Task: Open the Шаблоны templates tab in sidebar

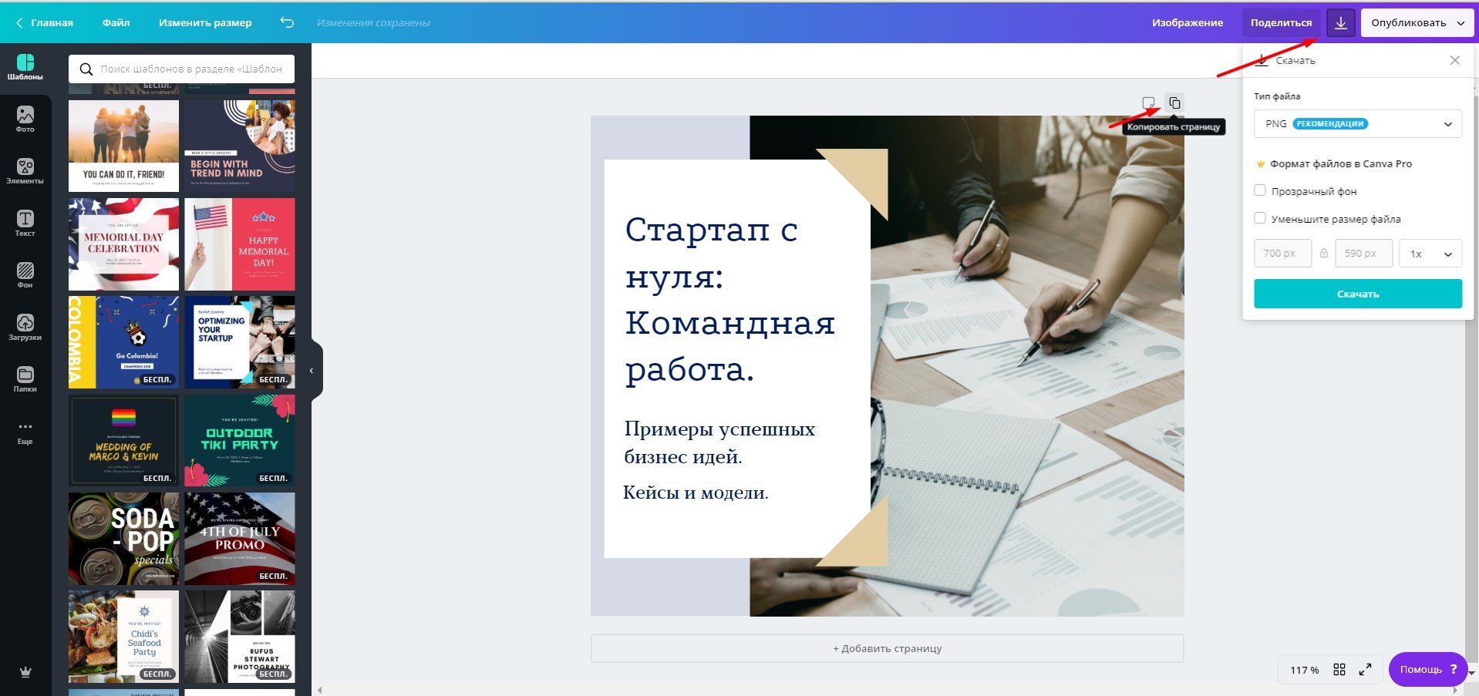Action: (x=25, y=67)
